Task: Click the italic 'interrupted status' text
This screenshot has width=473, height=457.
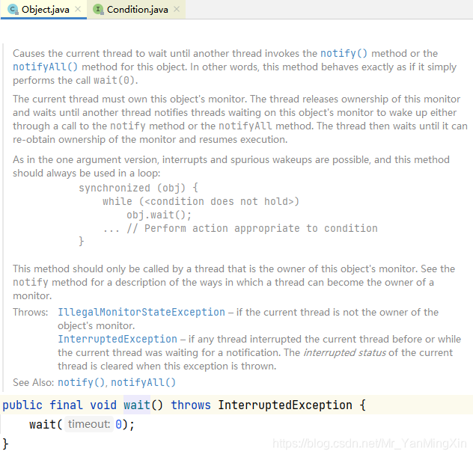Action: [x=344, y=352]
